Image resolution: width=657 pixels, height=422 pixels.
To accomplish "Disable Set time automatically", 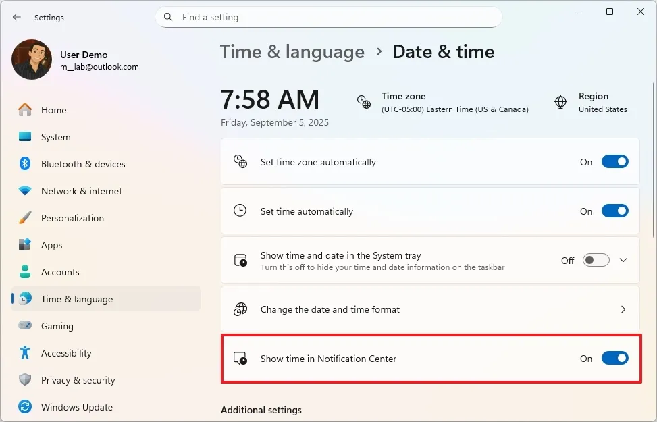I will coord(614,211).
